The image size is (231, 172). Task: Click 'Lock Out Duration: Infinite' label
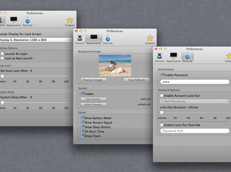179,107
